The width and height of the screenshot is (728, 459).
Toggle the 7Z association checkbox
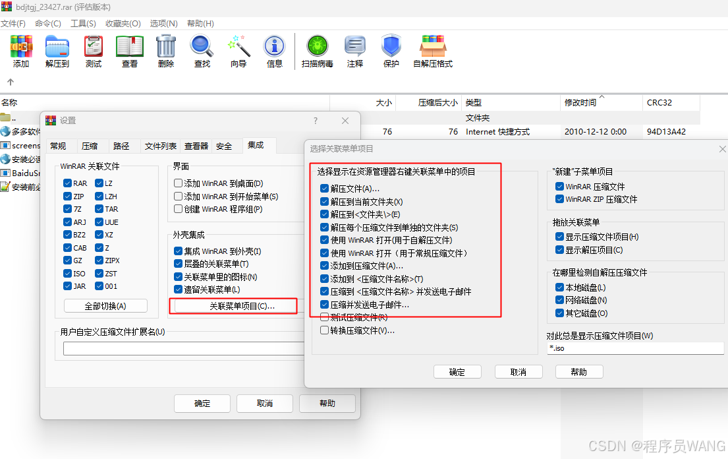[x=67, y=209]
